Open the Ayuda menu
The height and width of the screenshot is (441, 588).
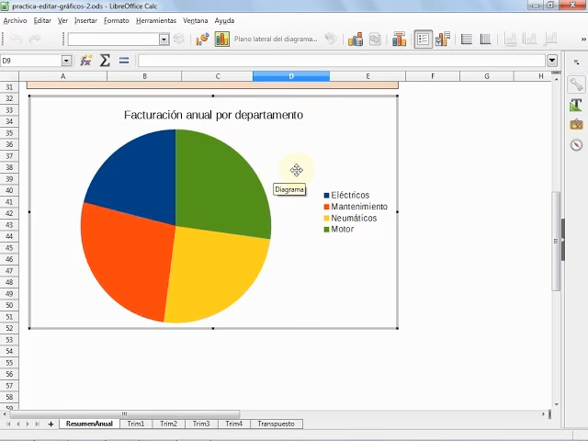(x=224, y=20)
